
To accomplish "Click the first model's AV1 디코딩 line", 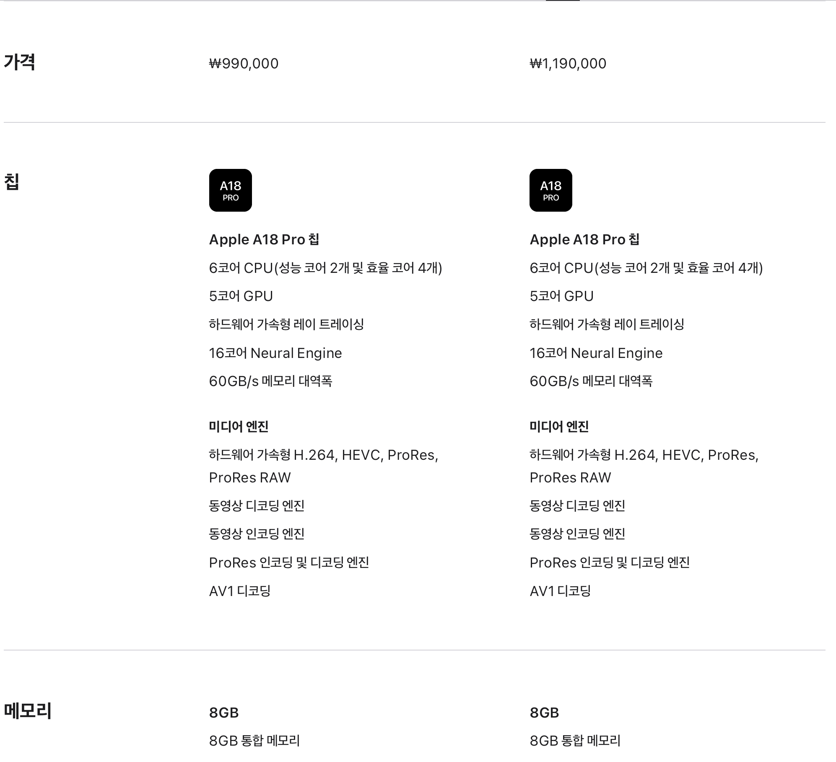I will tap(240, 591).
